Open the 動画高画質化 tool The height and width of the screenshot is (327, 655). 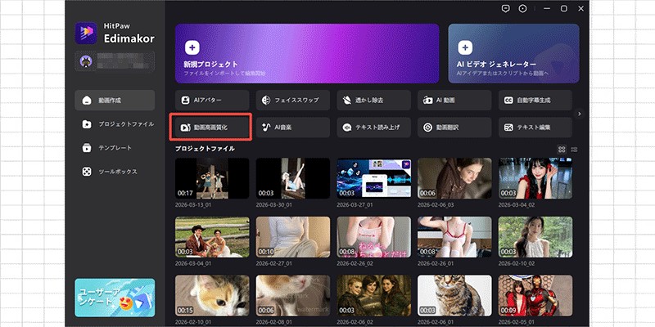click(211, 128)
